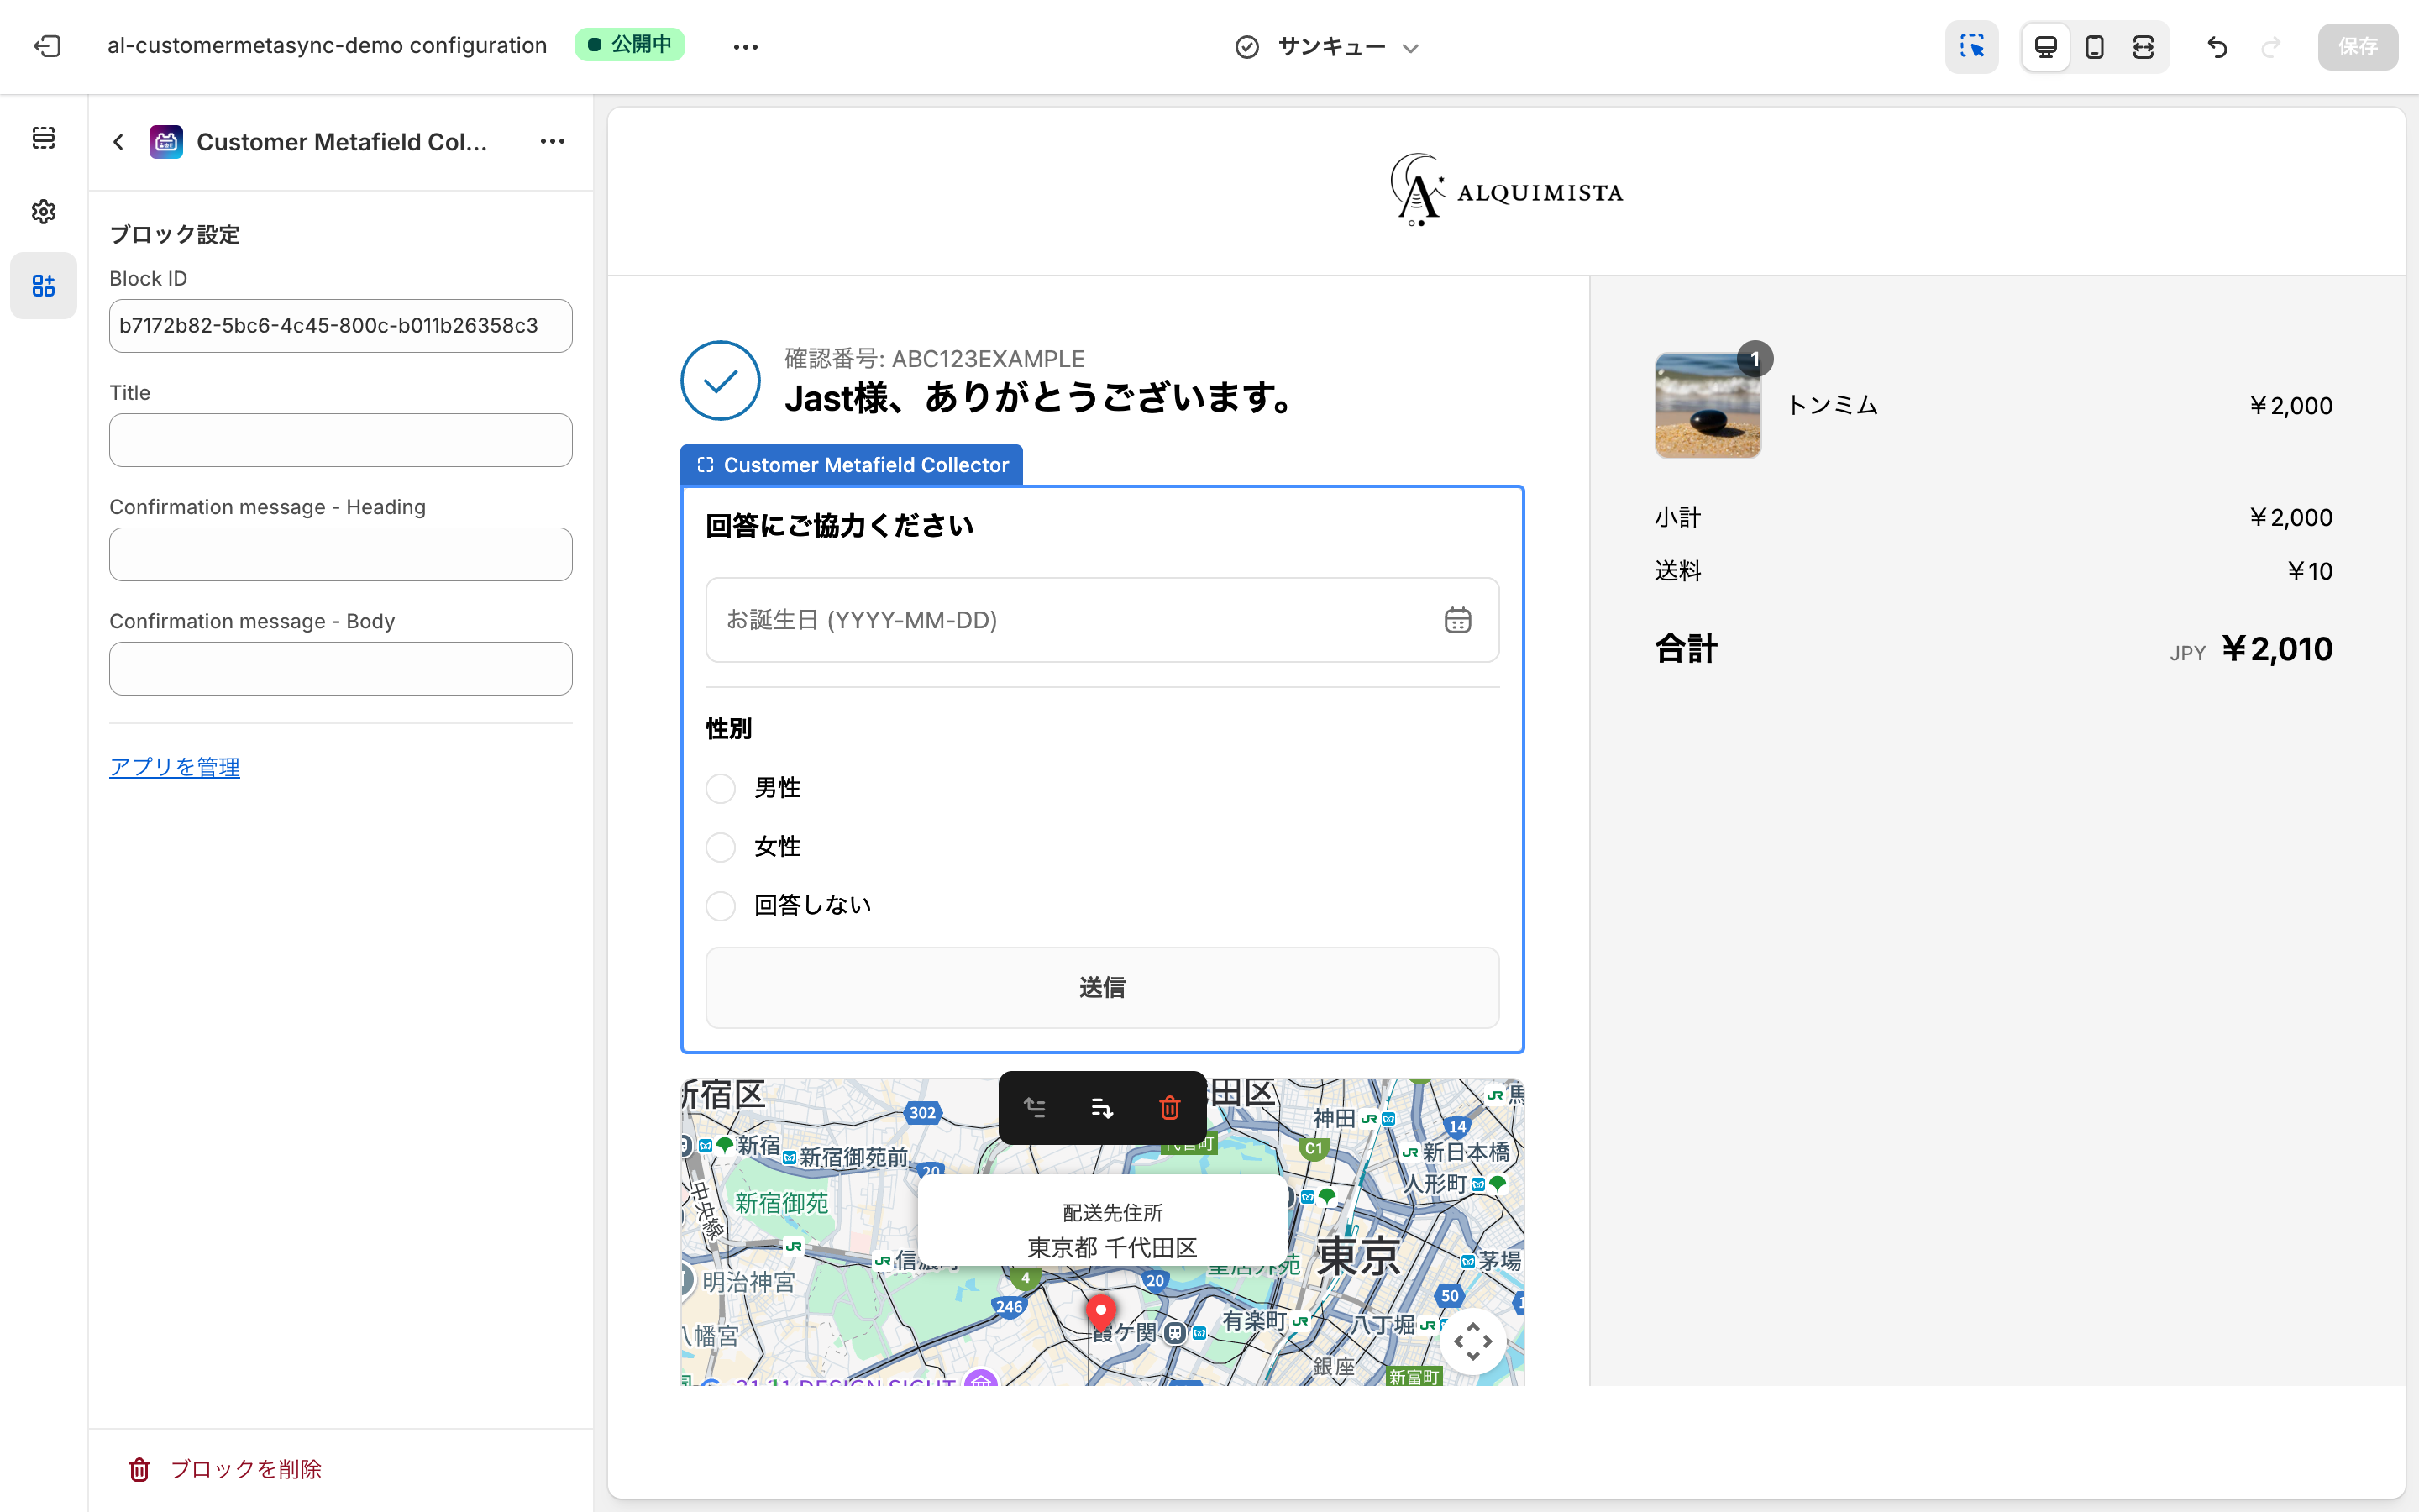2419x1512 pixels.
Task: Click the red map location pin
Action: coord(1100,1312)
